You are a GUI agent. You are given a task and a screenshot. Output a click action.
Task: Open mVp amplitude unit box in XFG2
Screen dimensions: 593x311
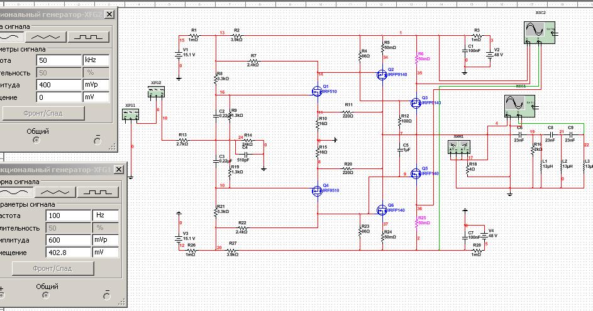click(96, 85)
